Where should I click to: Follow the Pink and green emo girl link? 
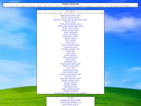pyautogui.click(x=70, y=26)
